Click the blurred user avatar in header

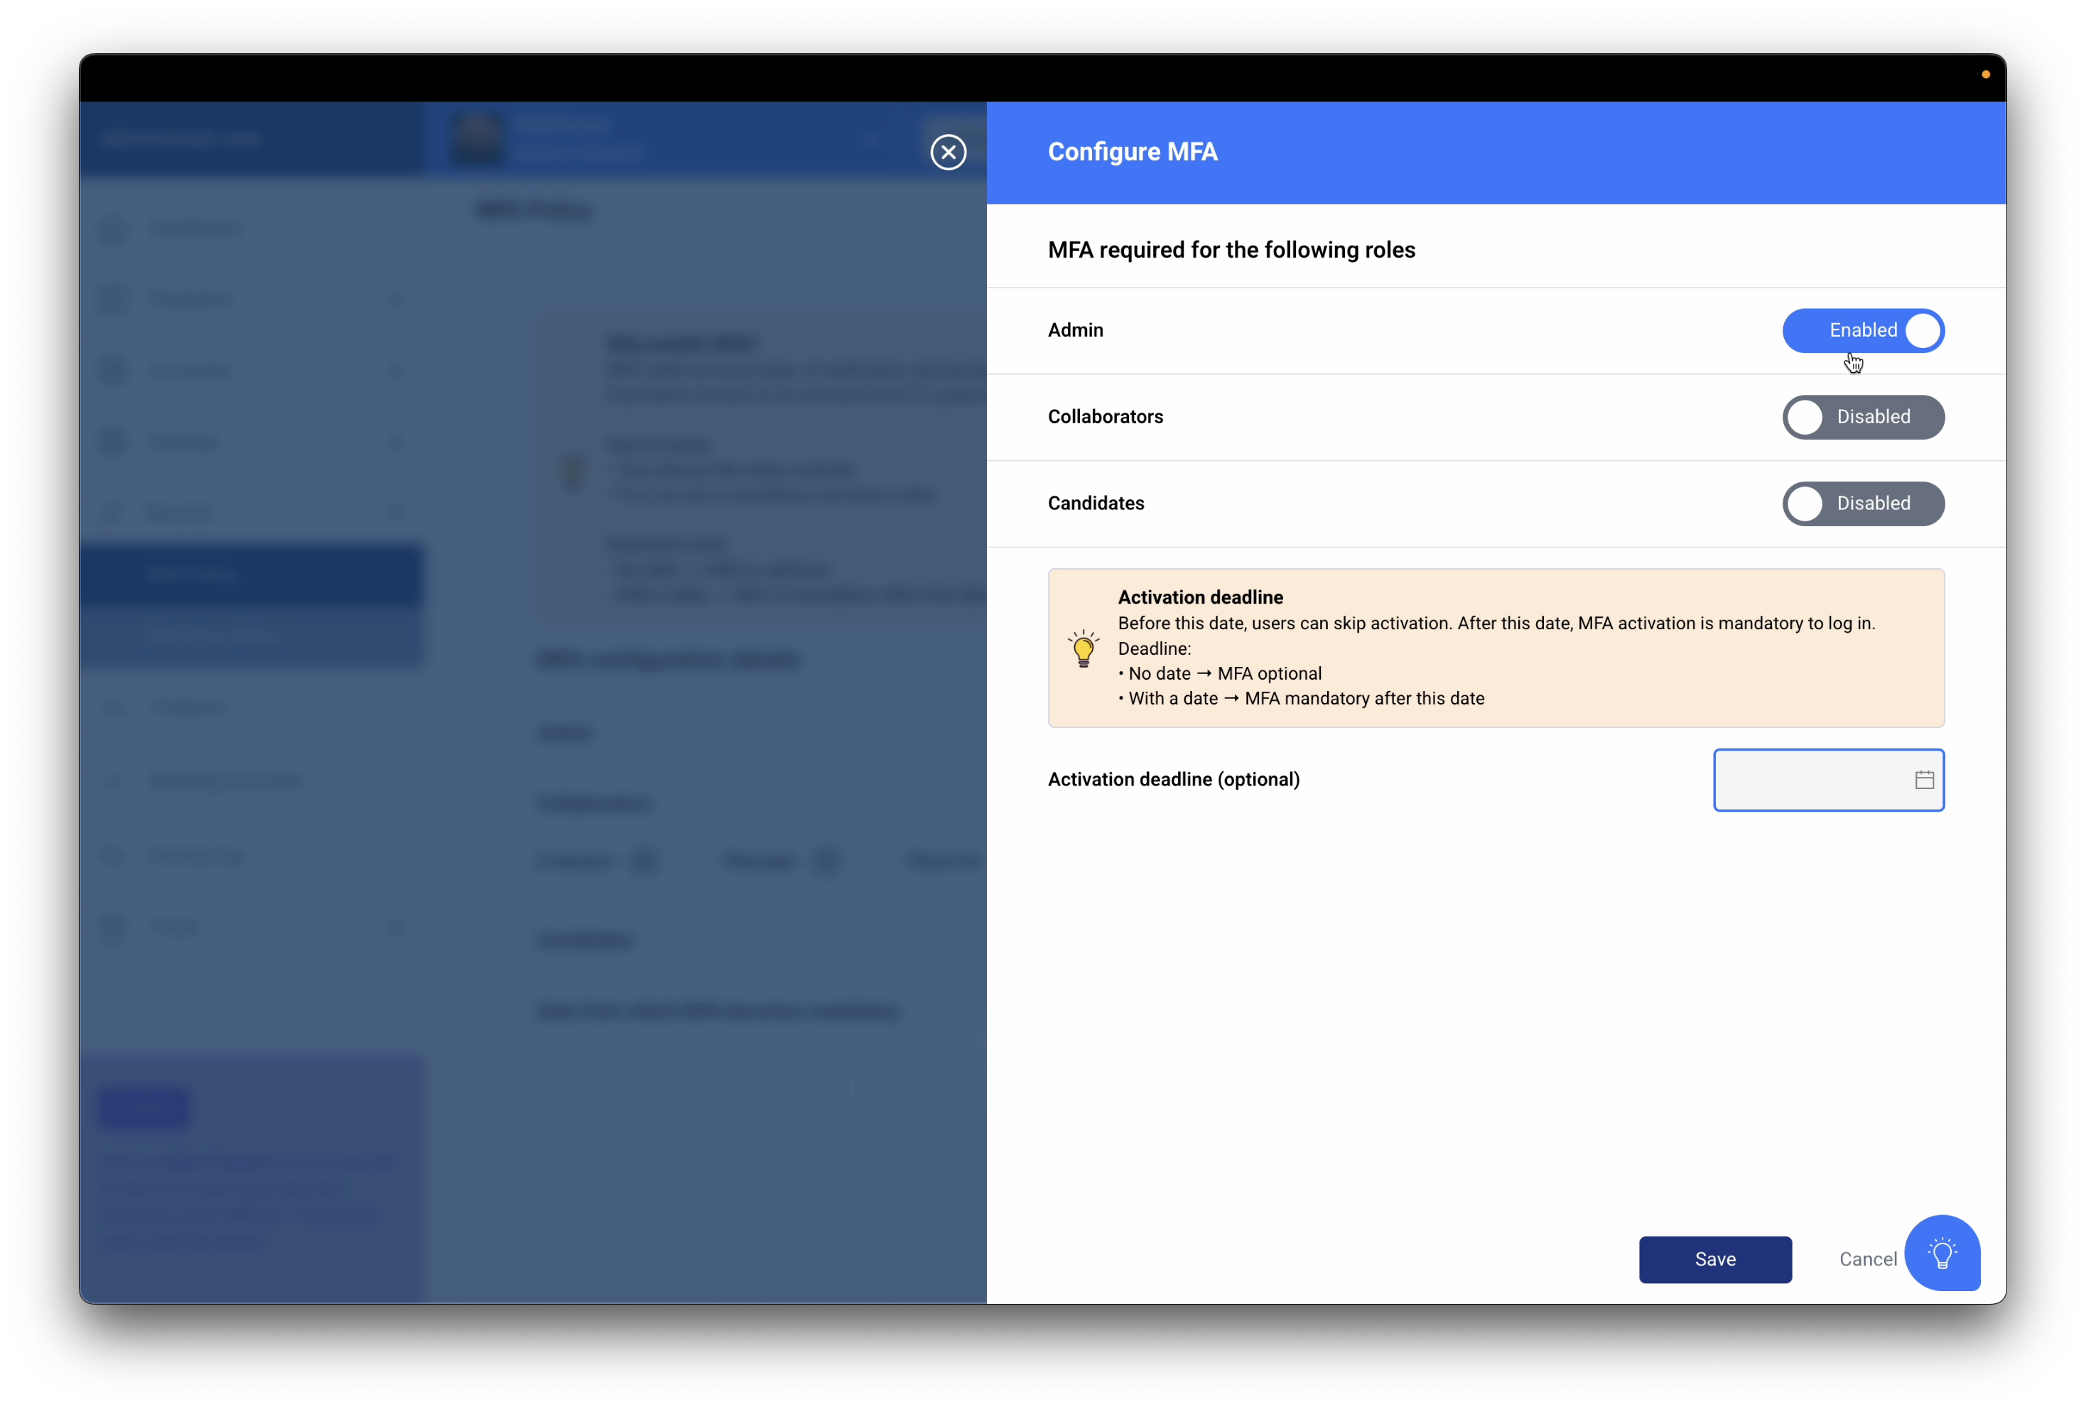pyautogui.click(x=477, y=139)
